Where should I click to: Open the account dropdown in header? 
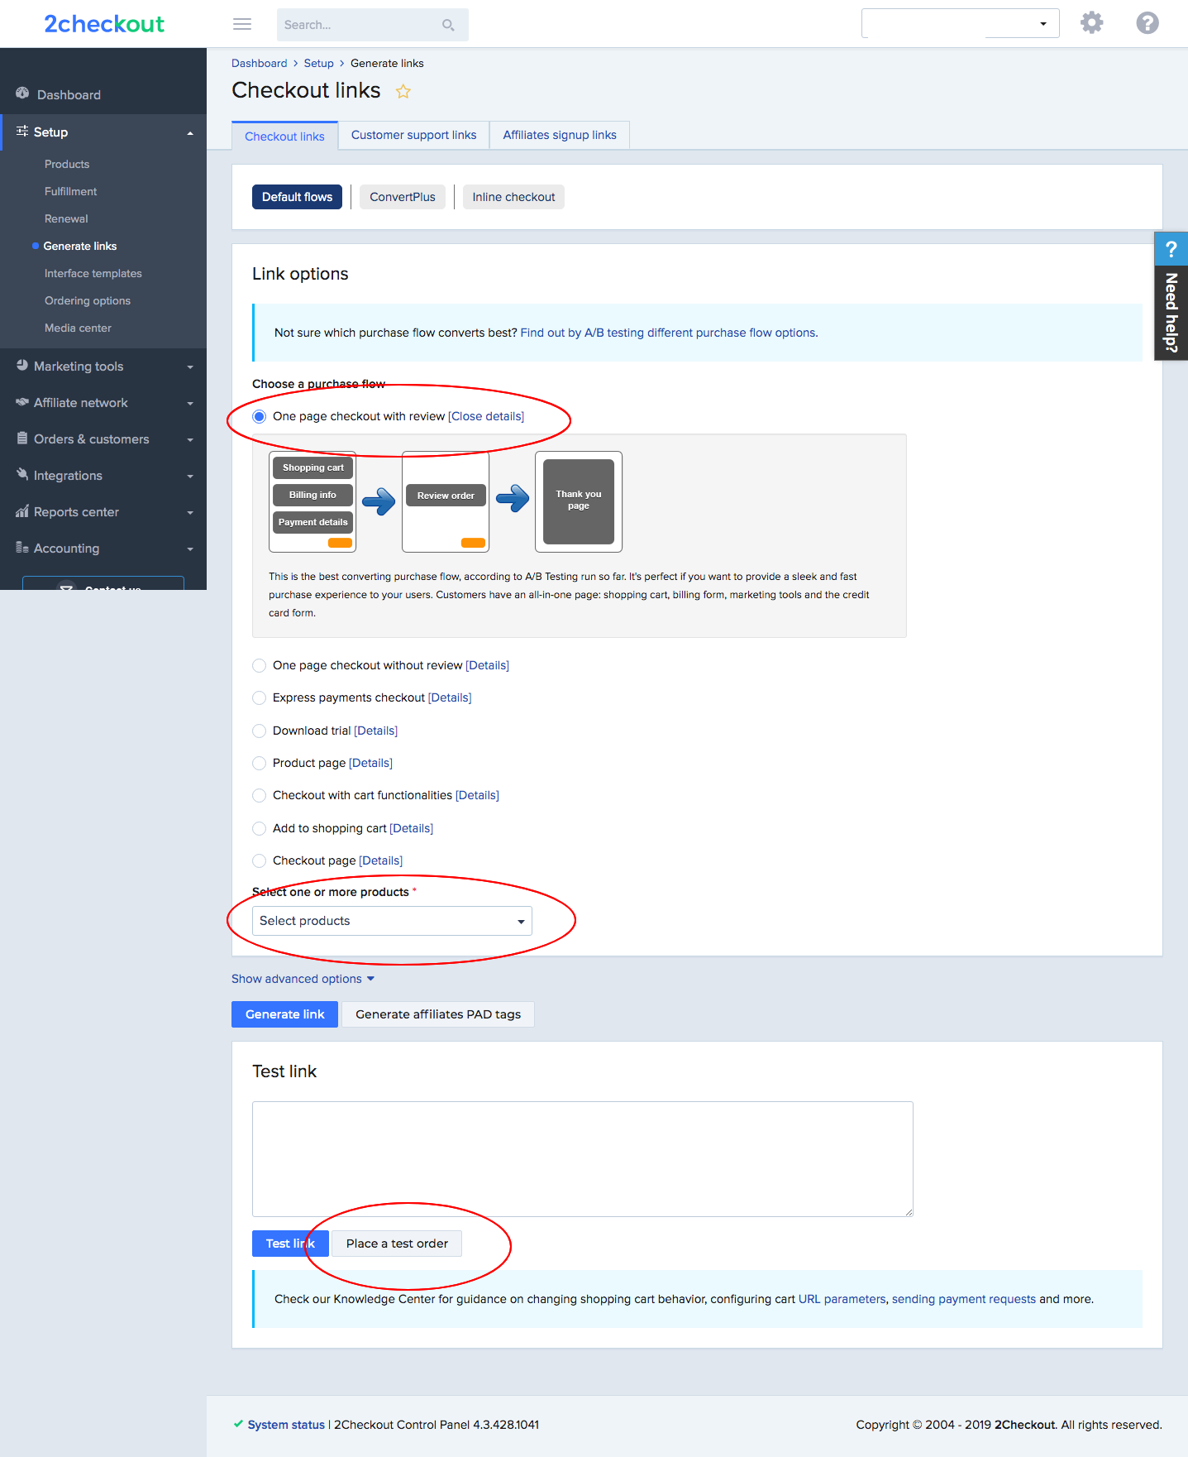pos(961,23)
